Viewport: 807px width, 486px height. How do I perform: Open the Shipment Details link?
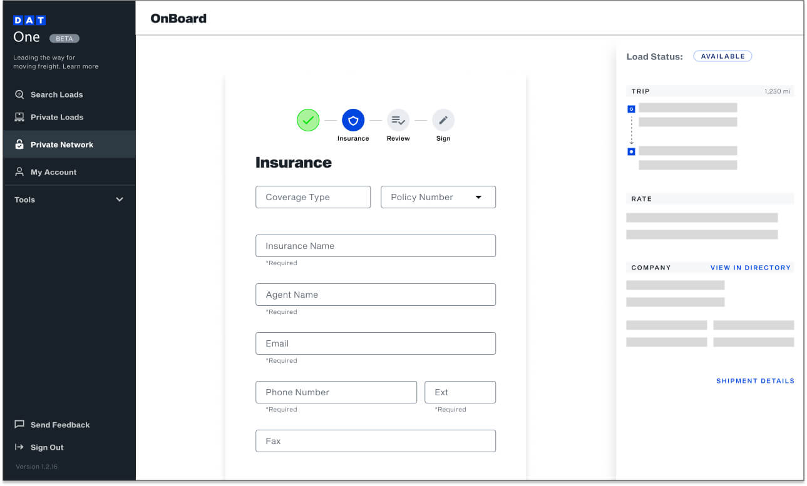(755, 381)
